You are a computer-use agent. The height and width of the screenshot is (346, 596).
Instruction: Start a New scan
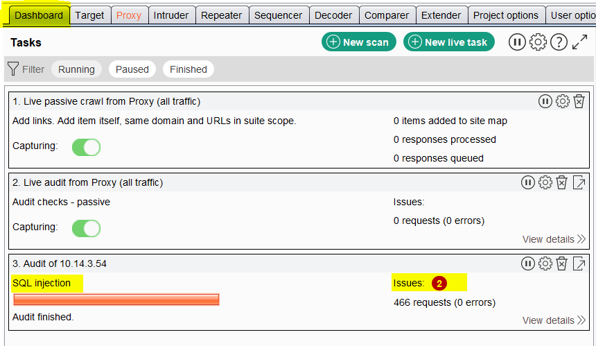[x=359, y=42]
